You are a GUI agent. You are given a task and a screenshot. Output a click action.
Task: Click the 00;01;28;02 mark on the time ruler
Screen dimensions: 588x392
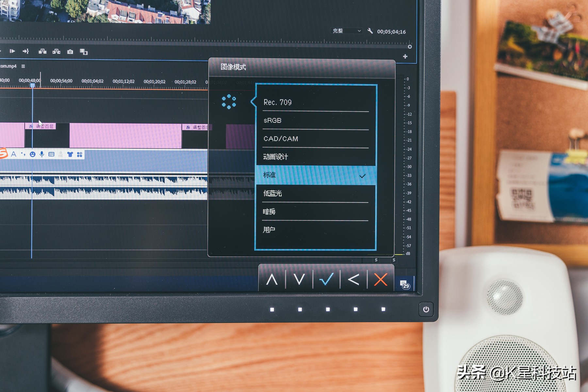click(x=186, y=82)
